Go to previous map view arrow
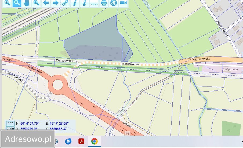 (46, 3)
